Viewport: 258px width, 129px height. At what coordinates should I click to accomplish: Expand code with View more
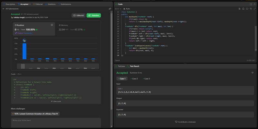coord(56,101)
